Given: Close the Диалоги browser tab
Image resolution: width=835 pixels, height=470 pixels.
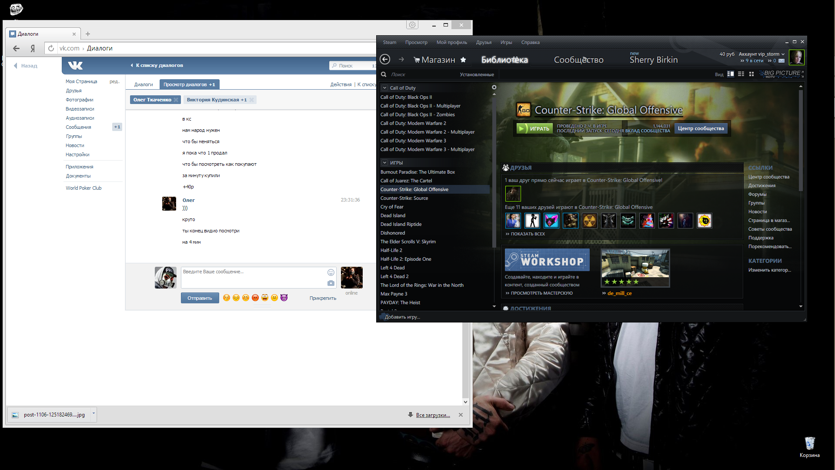Looking at the screenshot, I should point(74,34).
